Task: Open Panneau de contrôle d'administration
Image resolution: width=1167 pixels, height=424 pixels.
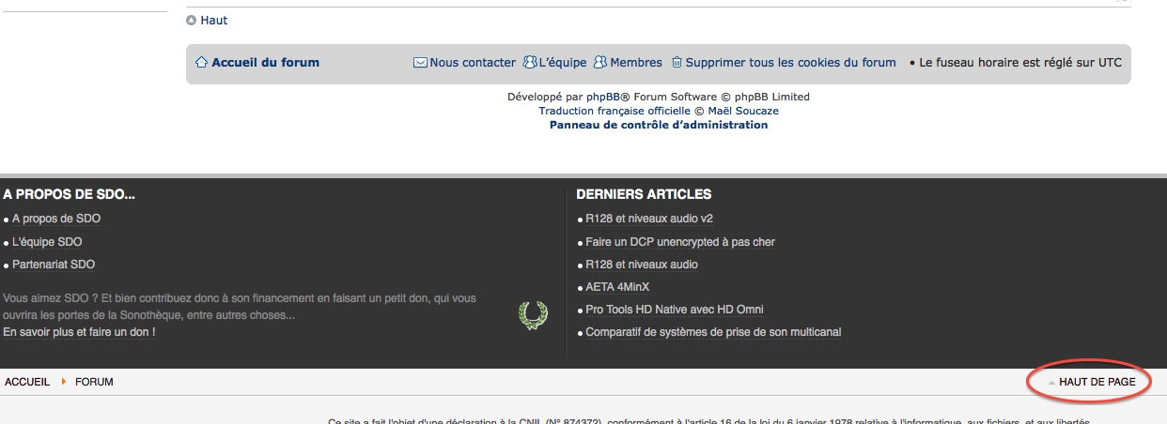Action: (x=658, y=125)
